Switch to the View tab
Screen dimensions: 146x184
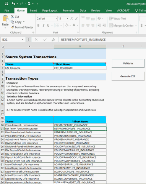coord(109,11)
